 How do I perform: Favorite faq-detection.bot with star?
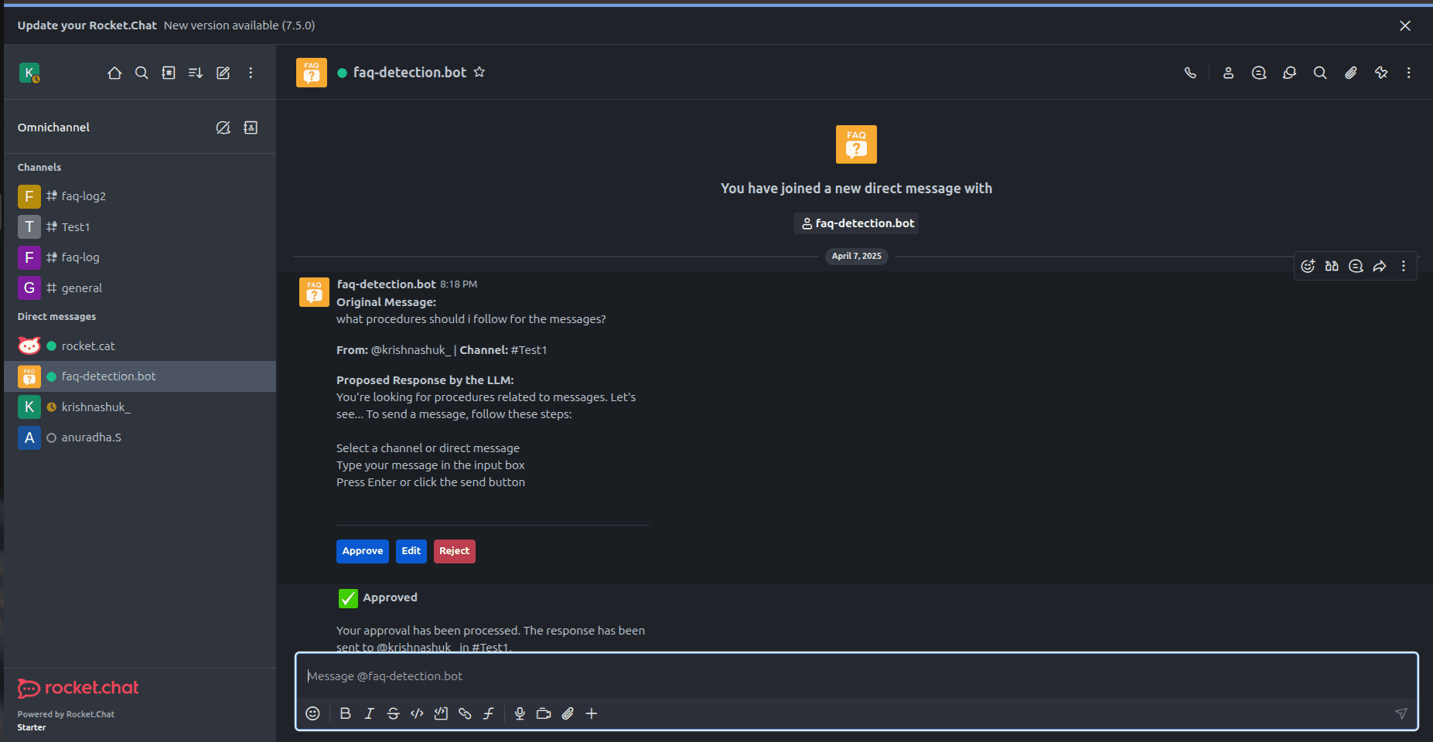pos(479,72)
